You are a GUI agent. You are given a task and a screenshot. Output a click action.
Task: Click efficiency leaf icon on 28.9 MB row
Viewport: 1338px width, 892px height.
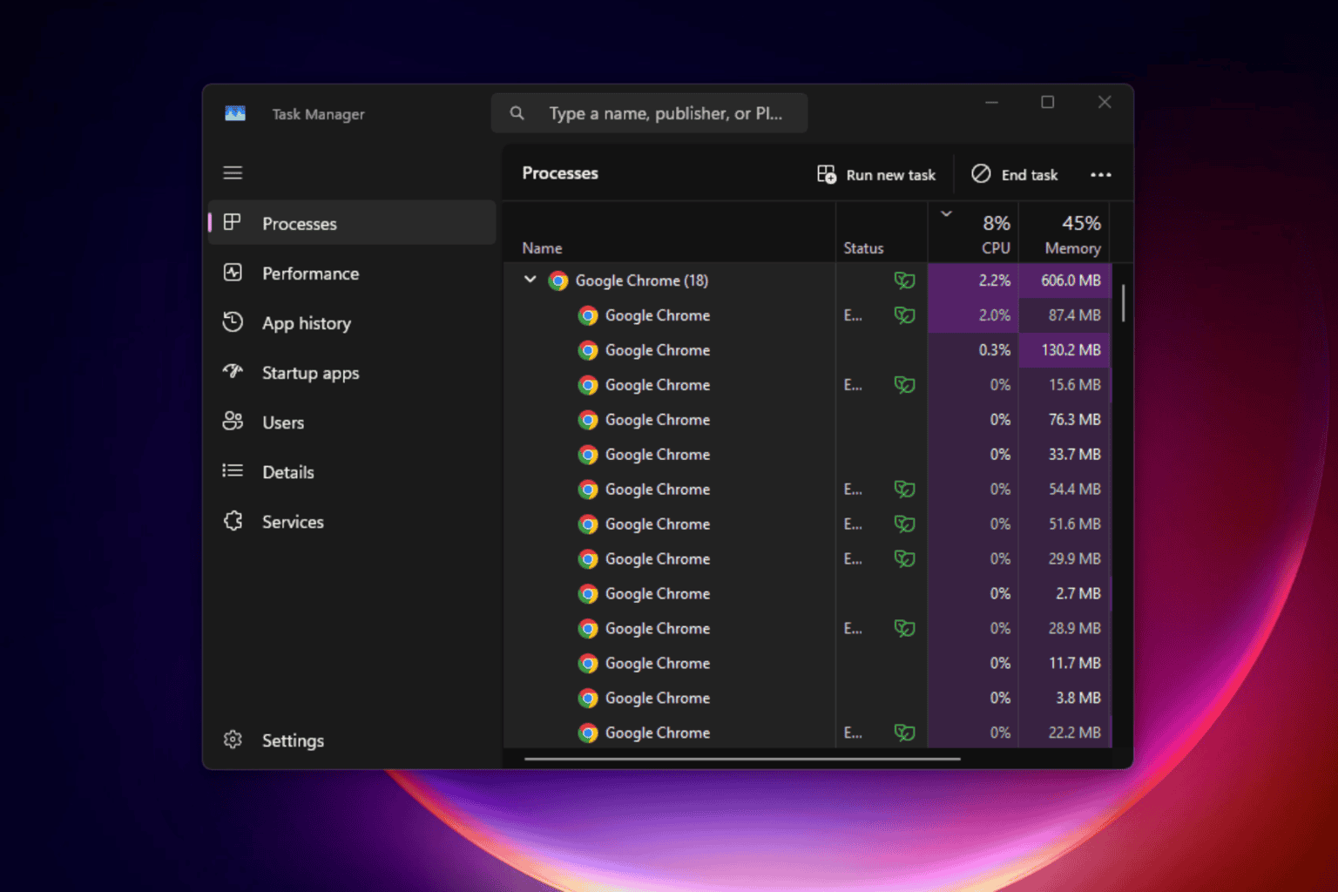click(904, 629)
